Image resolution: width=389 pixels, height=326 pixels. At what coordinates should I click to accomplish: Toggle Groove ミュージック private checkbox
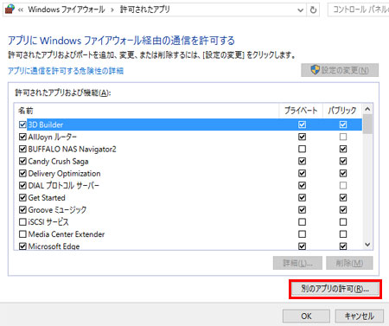[x=302, y=210]
